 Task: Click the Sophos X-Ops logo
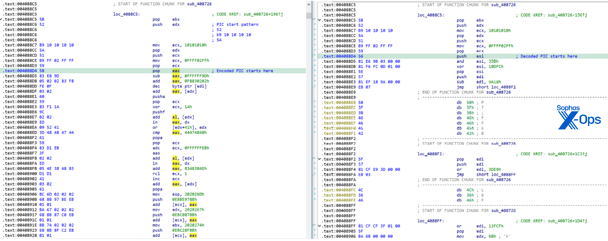[578, 117]
